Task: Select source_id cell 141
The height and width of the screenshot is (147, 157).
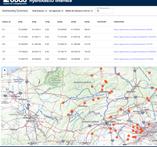Action: click(4, 59)
